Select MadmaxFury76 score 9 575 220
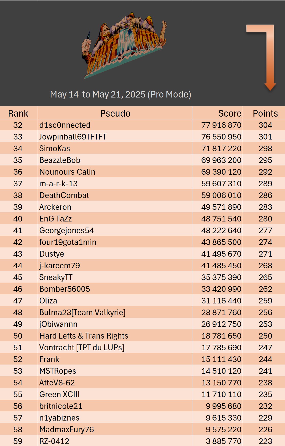Screen dimensions: 285x446 click(x=223, y=429)
